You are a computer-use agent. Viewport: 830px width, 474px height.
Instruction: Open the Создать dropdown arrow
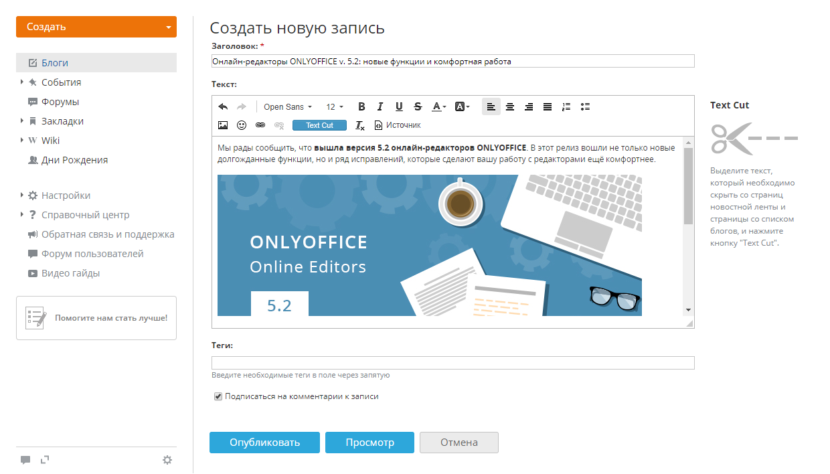[x=168, y=27]
